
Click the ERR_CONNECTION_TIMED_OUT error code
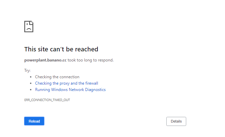tap(47, 100)
